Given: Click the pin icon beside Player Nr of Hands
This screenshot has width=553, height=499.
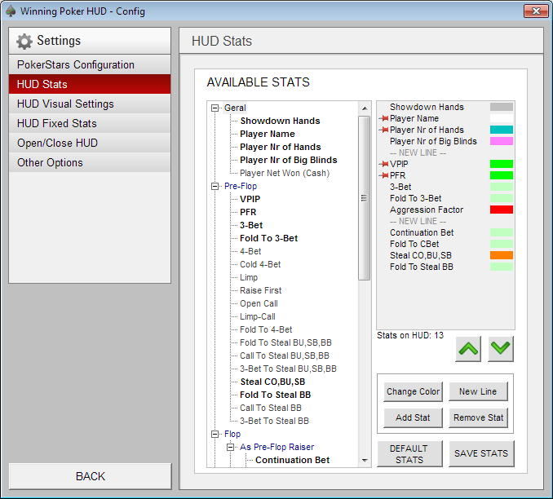Looking at the screenshot, I should coord(383,130).
